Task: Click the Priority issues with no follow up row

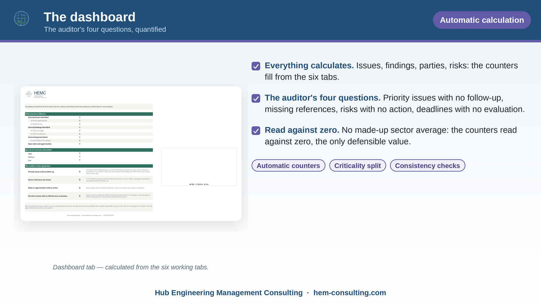Action: [x=89, y=172]
